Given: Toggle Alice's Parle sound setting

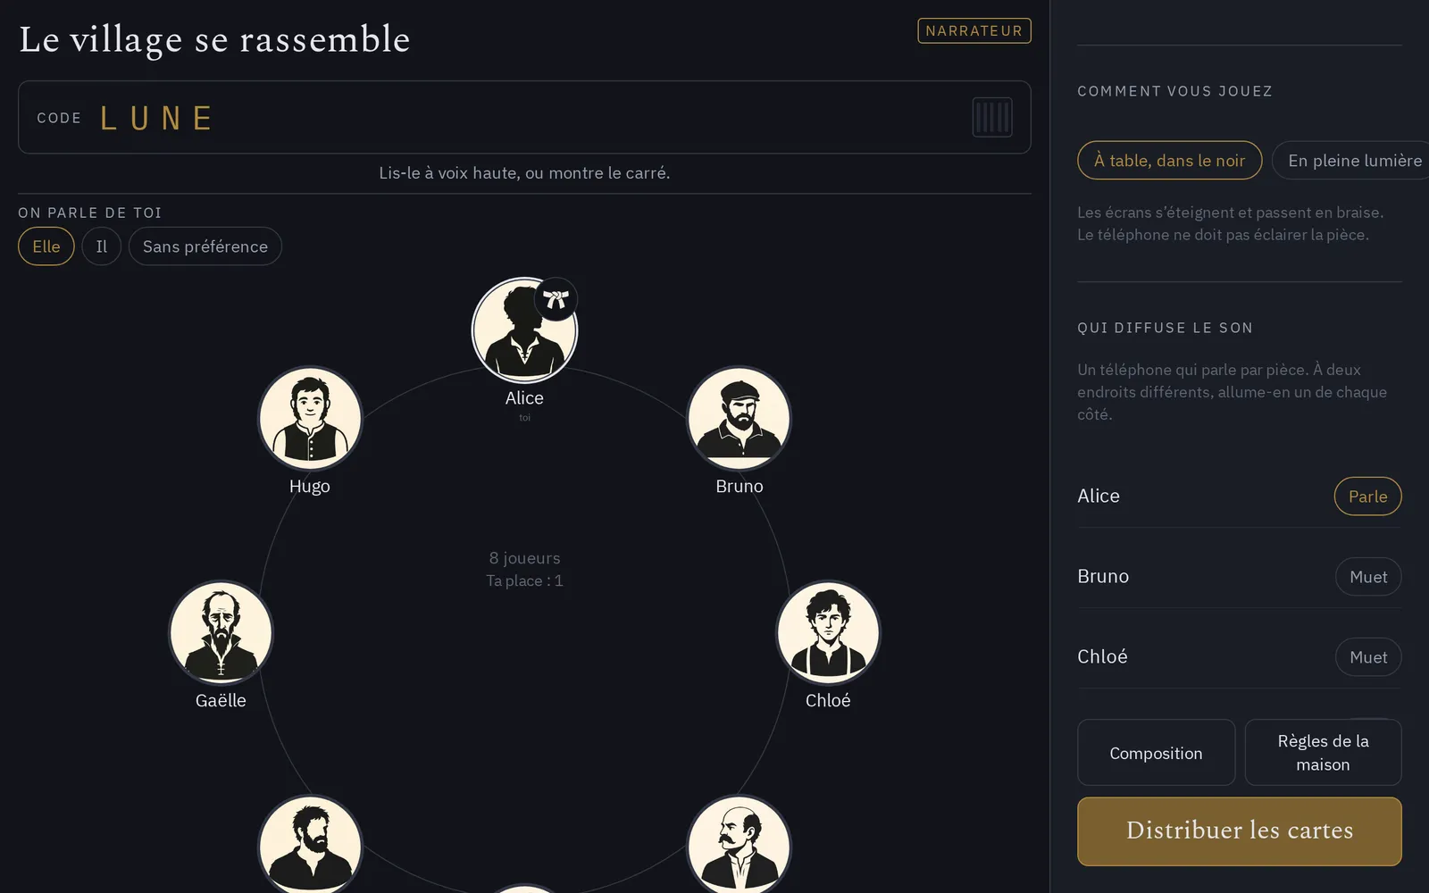Looking at the screenshot, I should click(1367, 497).
